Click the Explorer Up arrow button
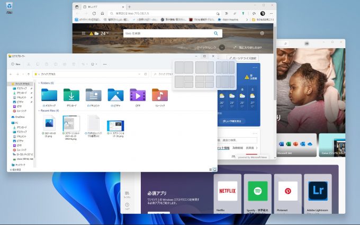The width and height of the screenshot is (360, 225). tap(29, 74)
